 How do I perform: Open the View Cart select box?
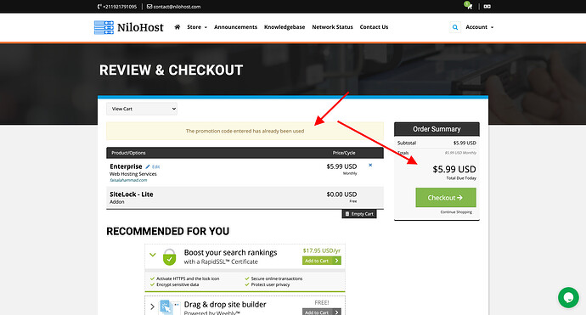pos(142,109)
